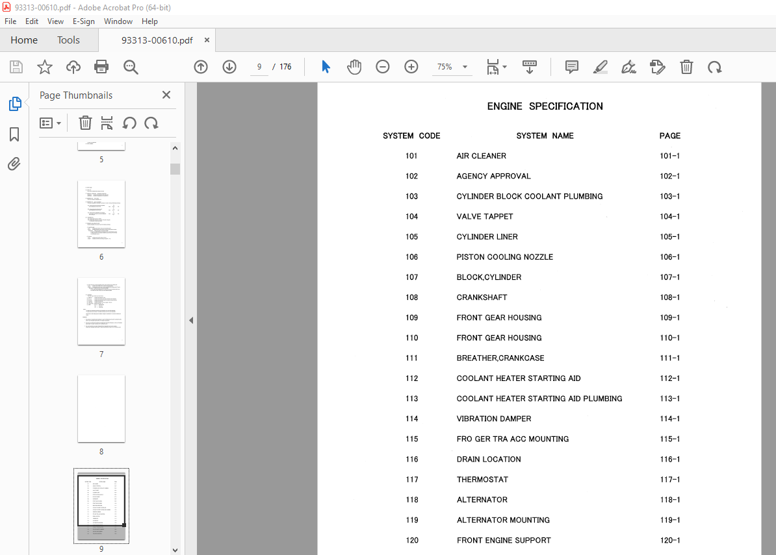Rotate page clockwise in main toolbar
Image resolution: width=776 pixels, height=555 pixels.
click(715, 67)
